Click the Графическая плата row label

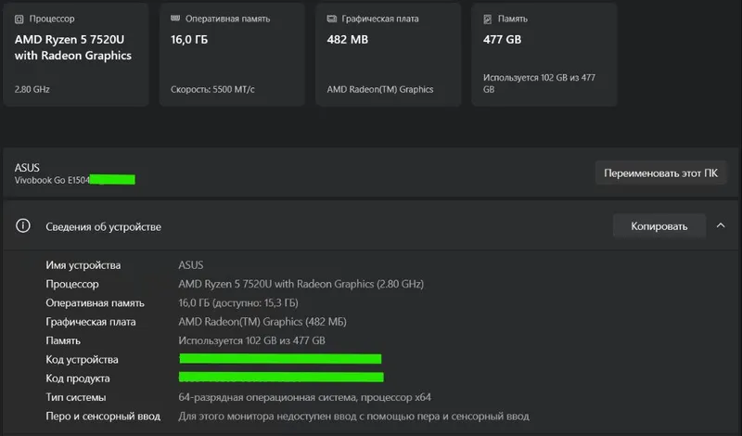pos(91,322)
